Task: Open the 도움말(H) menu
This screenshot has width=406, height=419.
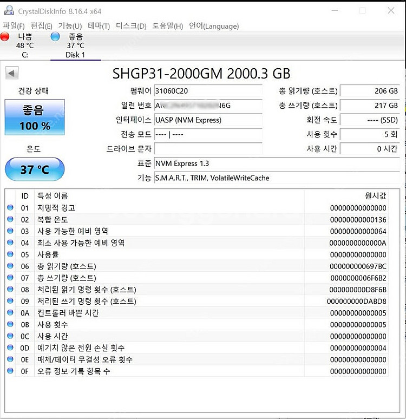Action: [168, 26]
